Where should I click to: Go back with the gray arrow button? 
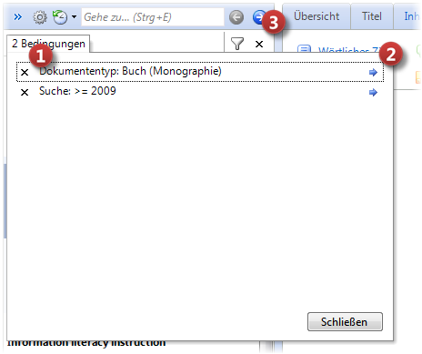[236, 17]
